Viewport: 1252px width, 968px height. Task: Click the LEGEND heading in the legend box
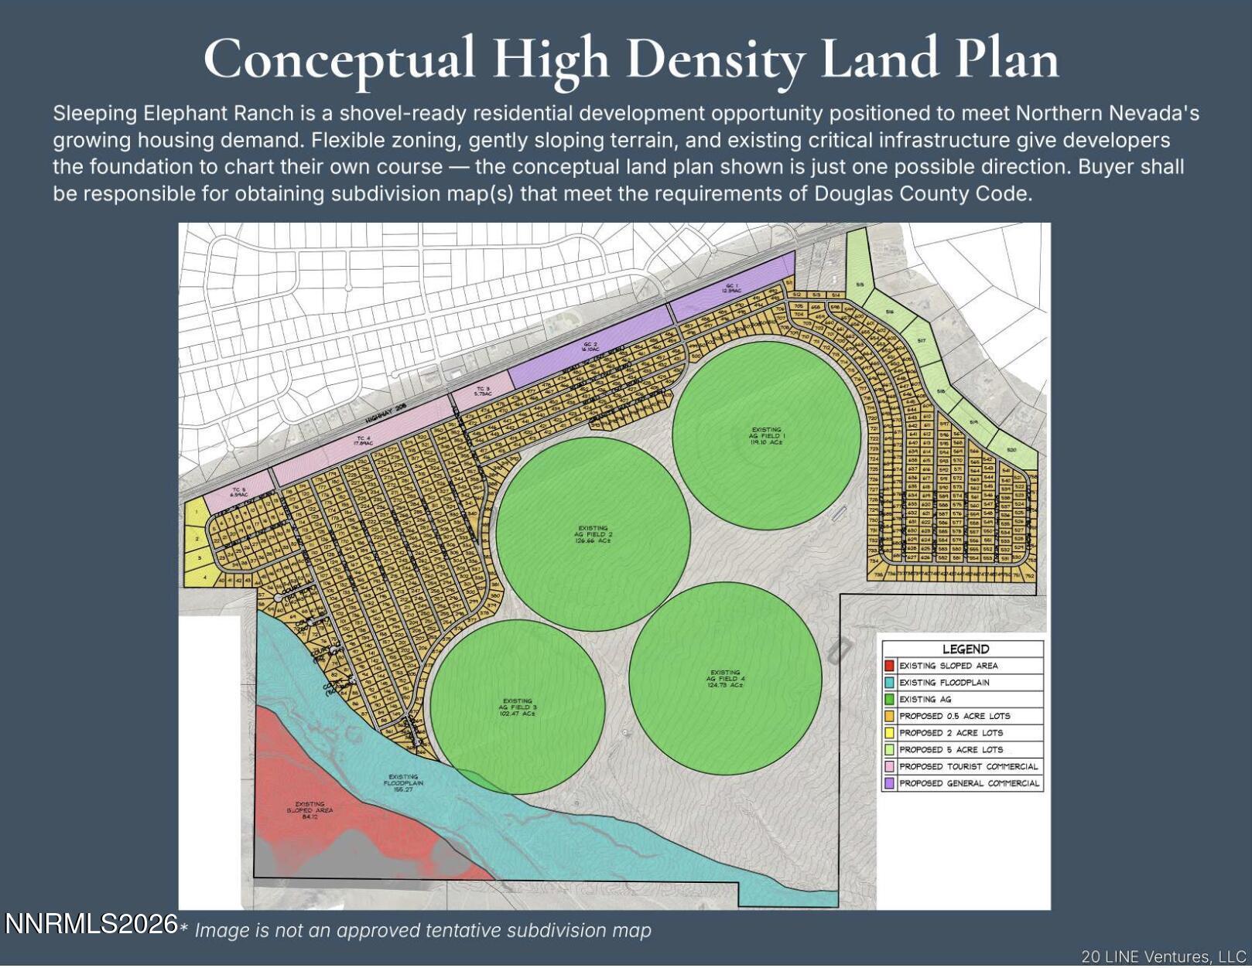tap(965, 649)
